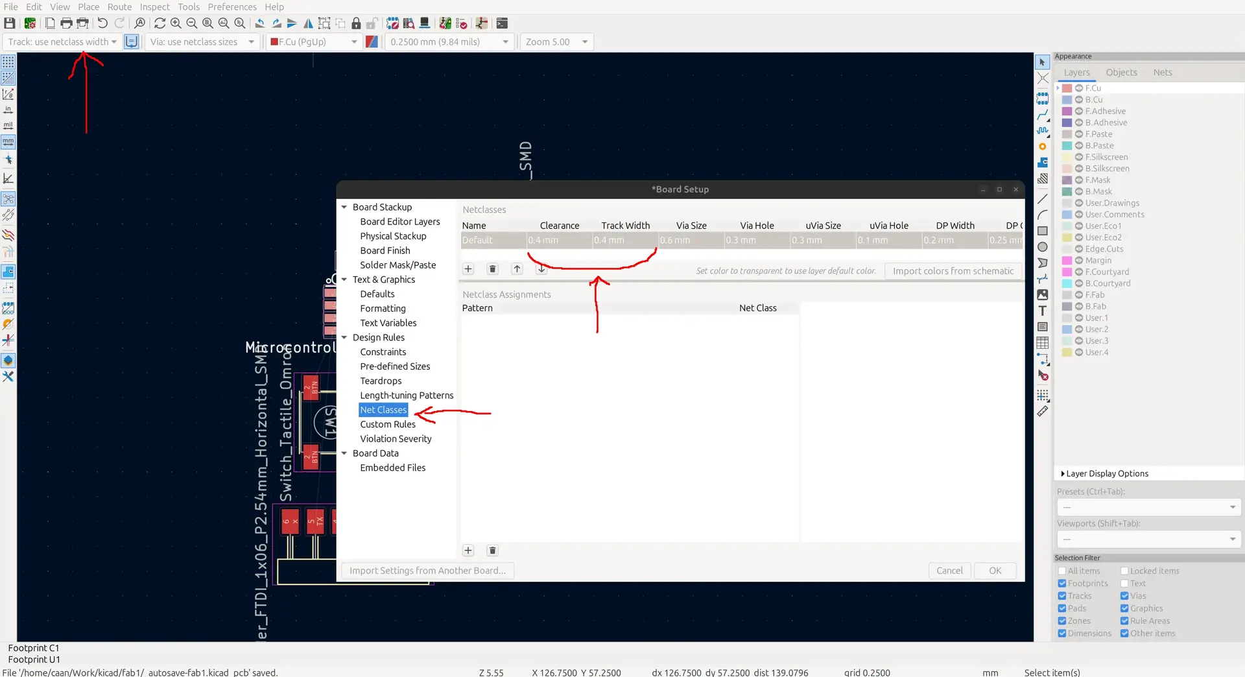The image size is (1245, 677).
Task: Open the Zoom level dropdown
Action: pyautogui.click(x=556, y=42)
